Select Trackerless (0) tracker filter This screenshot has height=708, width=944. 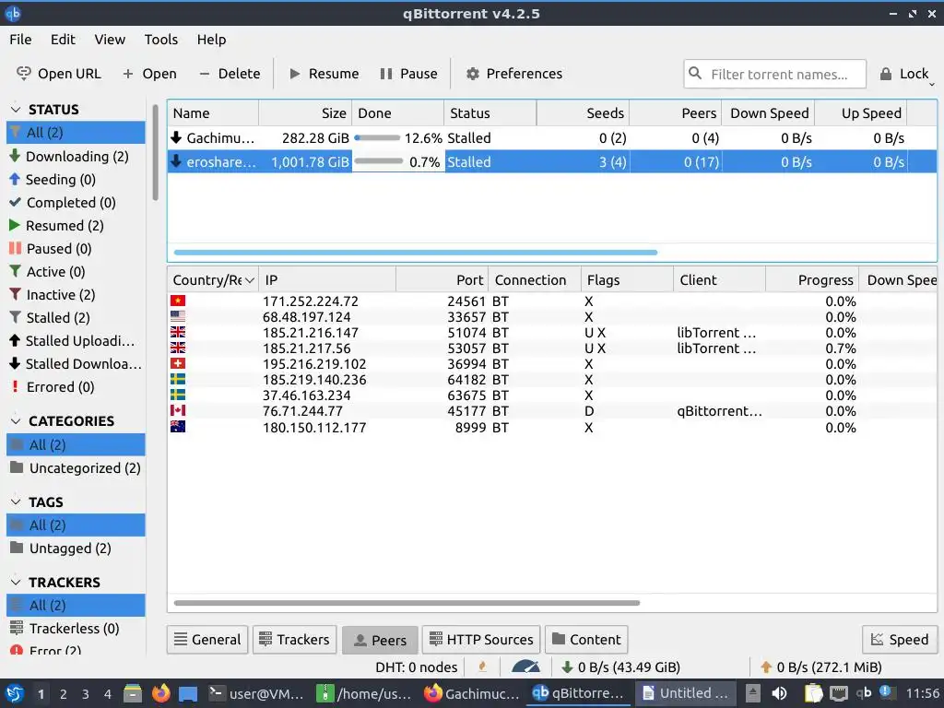76,629
